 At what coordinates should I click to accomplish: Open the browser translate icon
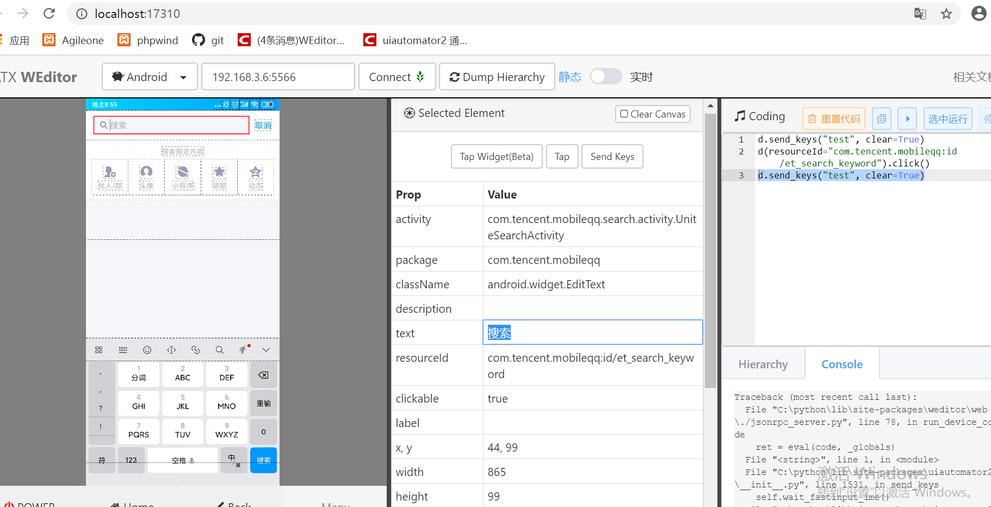[x=920, y=14]
